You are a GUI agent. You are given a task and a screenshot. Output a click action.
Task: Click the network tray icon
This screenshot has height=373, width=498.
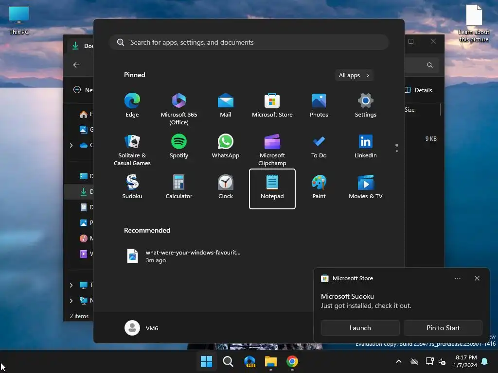(x=429, y=361)
